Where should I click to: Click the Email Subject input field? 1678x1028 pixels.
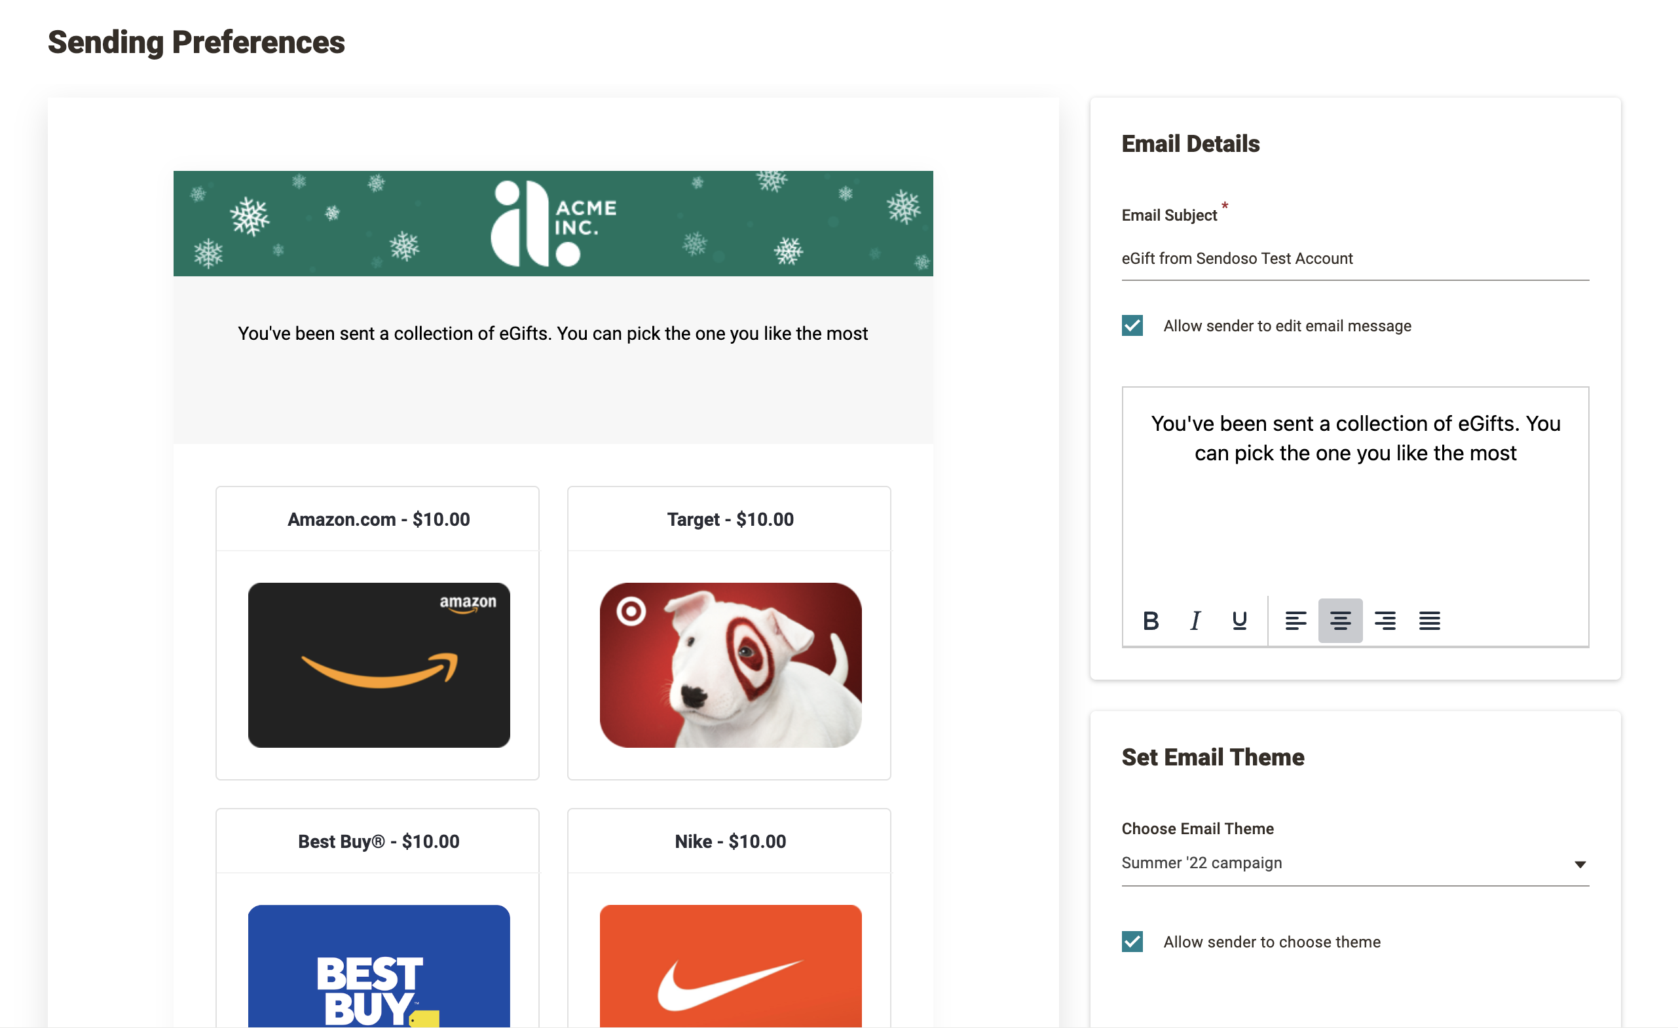[1355, 259]
